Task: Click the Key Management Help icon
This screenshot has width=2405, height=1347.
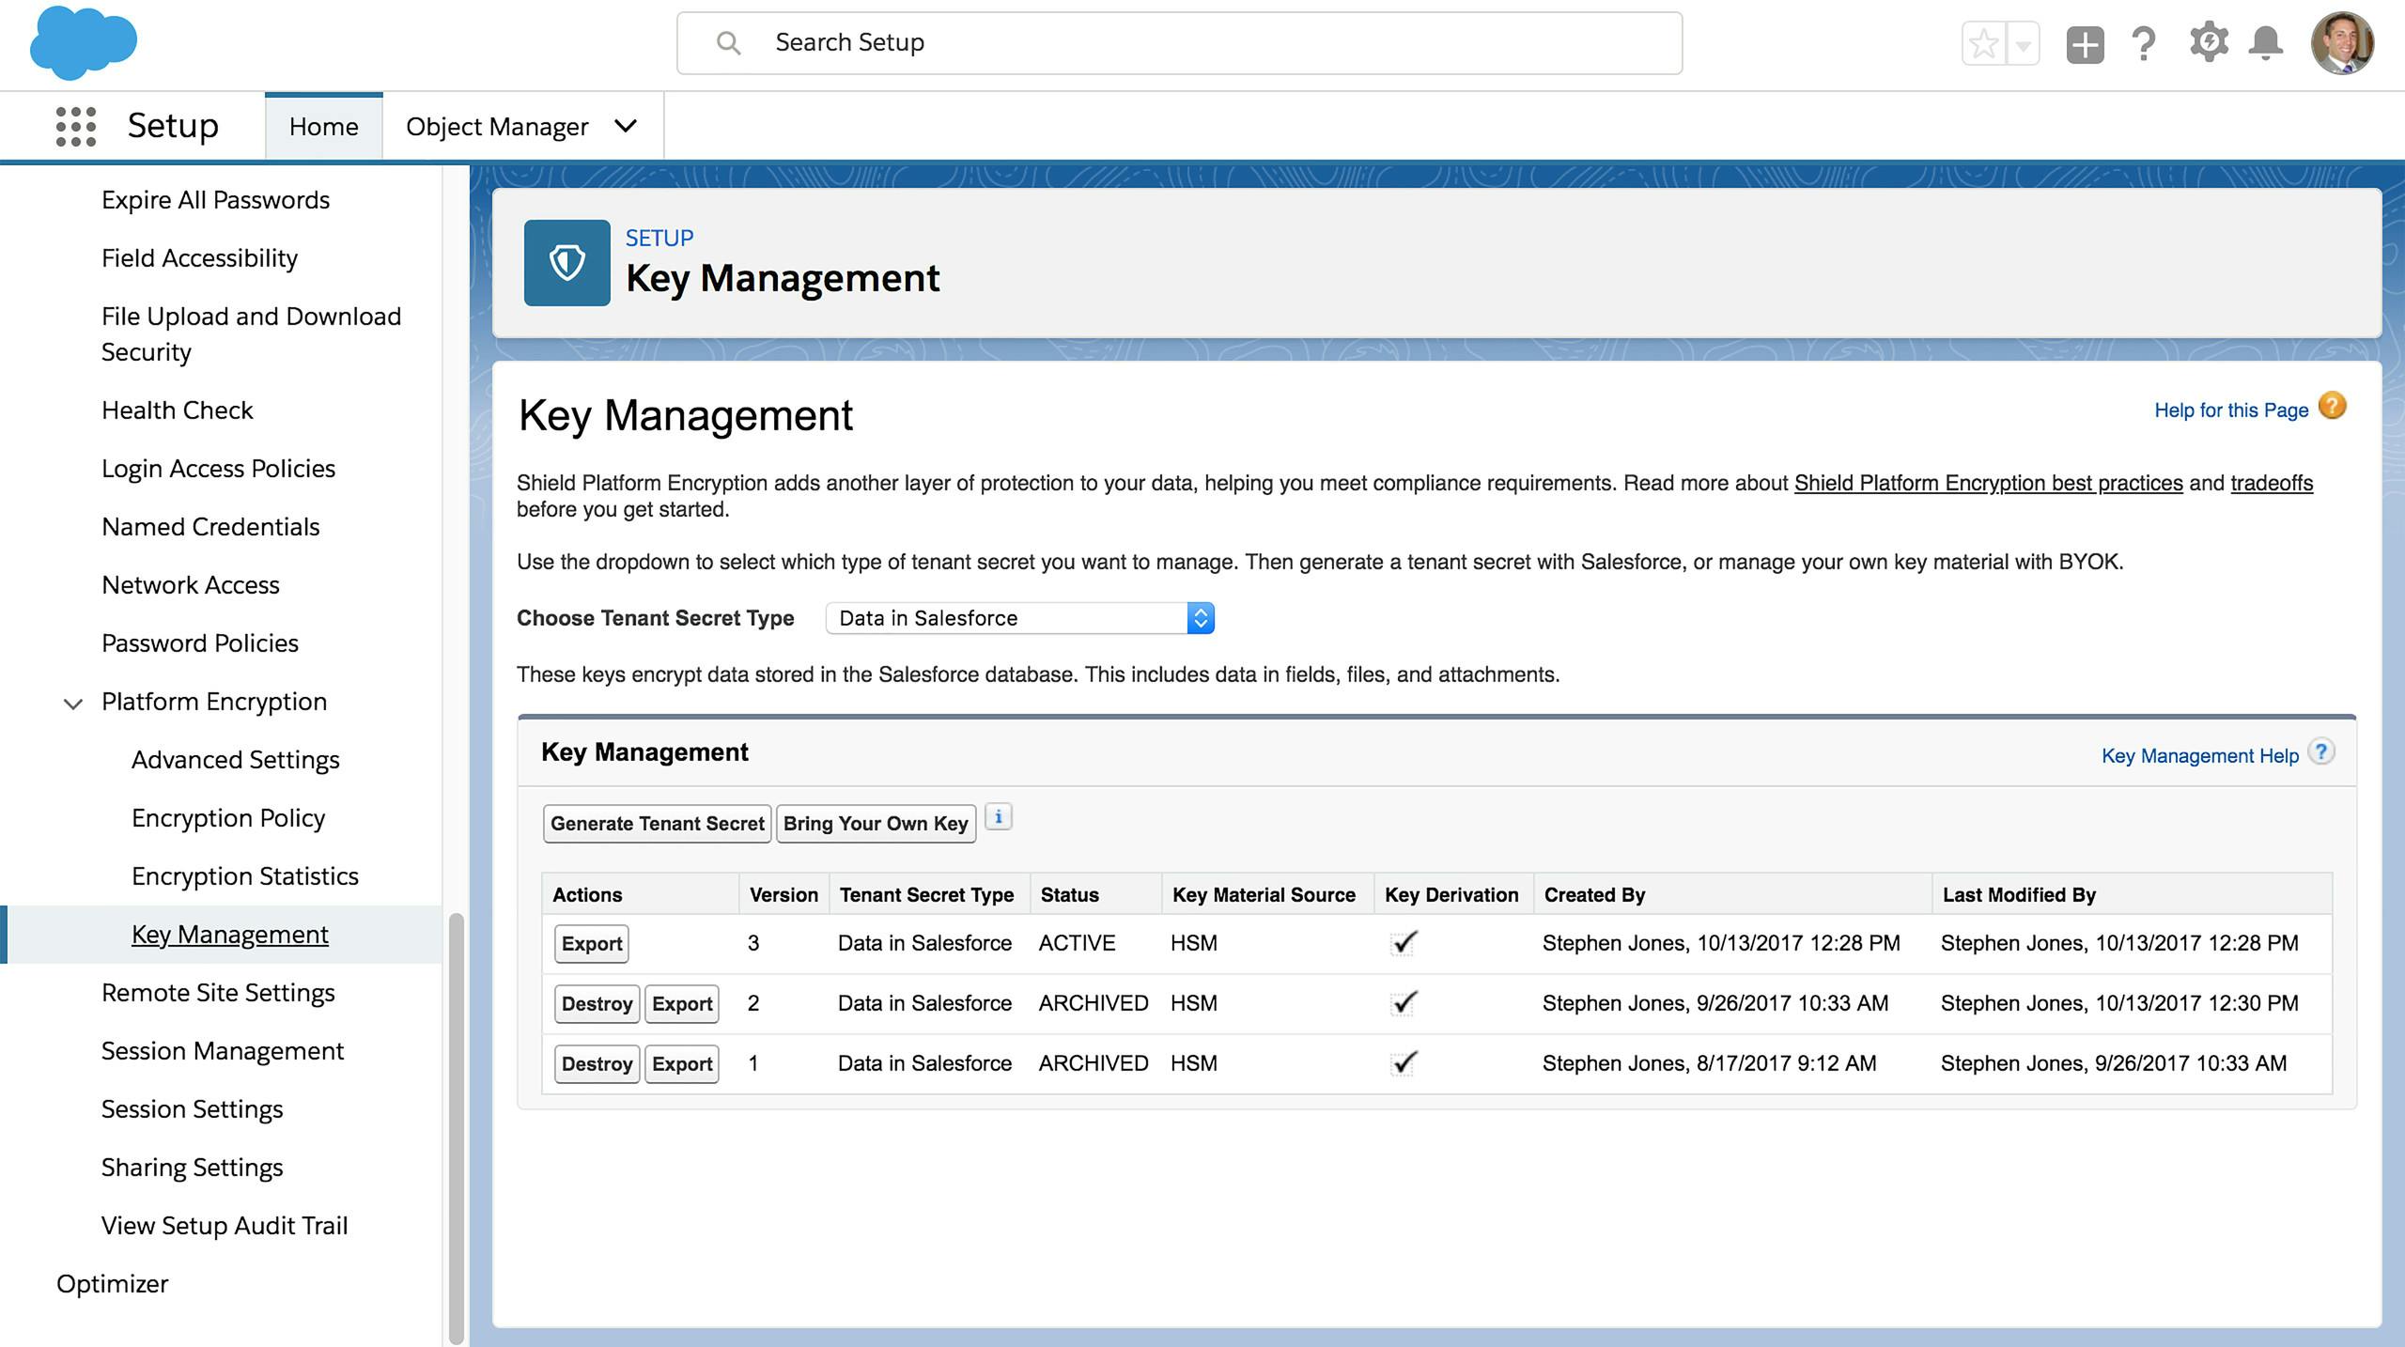Action: [x=2324, y=754]
